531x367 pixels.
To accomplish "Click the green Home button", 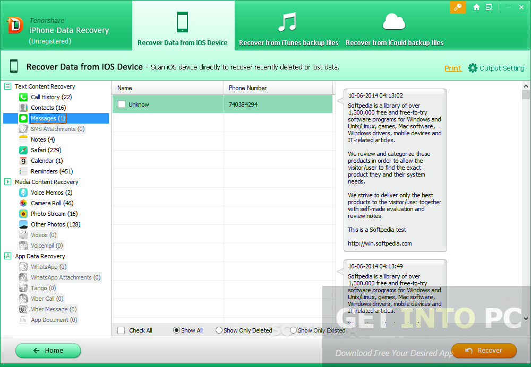I will click(48, 351).
